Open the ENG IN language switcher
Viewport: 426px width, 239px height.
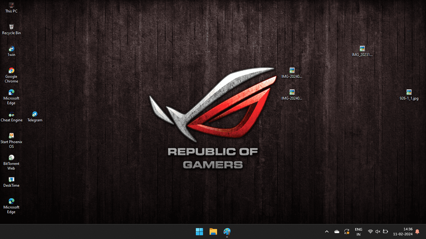coord(358,232)
